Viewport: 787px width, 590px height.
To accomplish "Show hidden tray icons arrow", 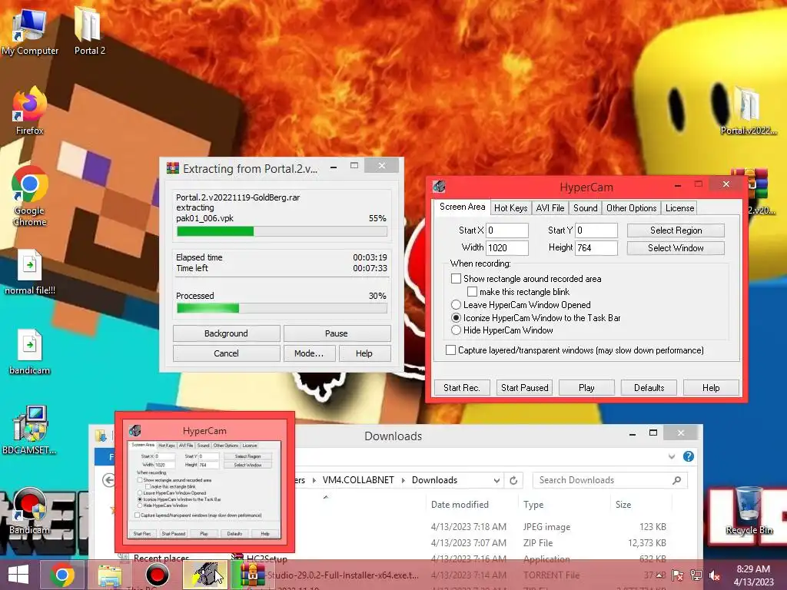I will click(659, 575).
